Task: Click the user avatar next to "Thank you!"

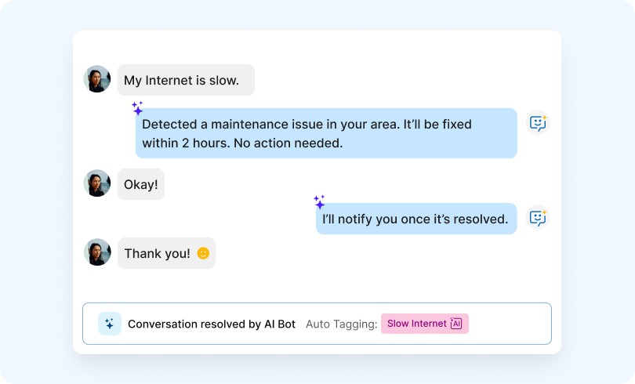Action: [97, 252]
